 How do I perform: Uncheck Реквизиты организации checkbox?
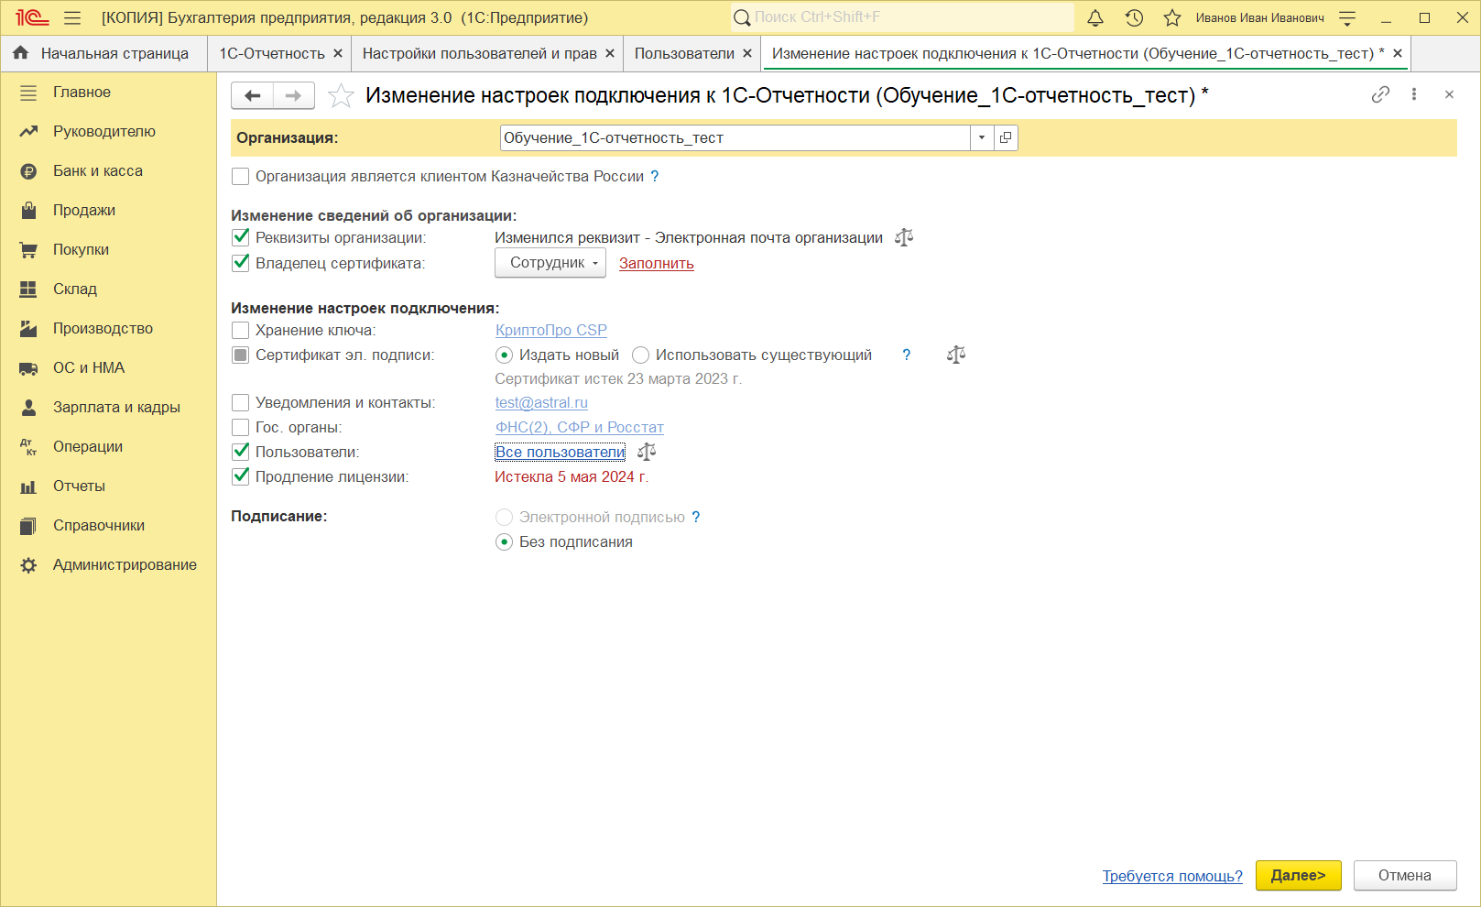[x=241, y=237]
